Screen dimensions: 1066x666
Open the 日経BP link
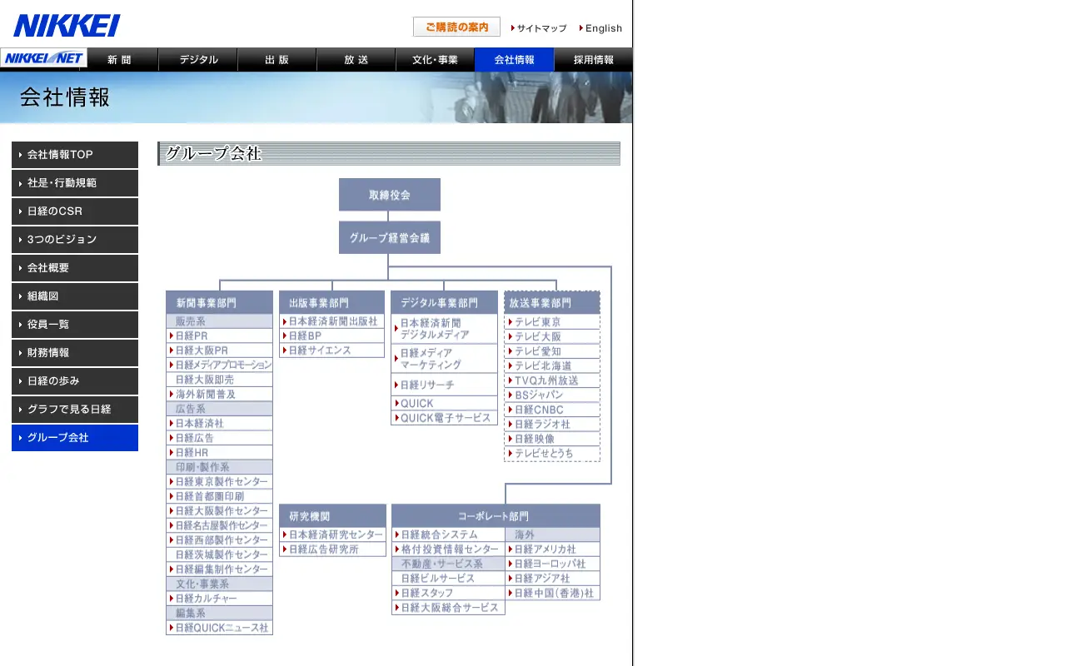(x=332, y=335)
